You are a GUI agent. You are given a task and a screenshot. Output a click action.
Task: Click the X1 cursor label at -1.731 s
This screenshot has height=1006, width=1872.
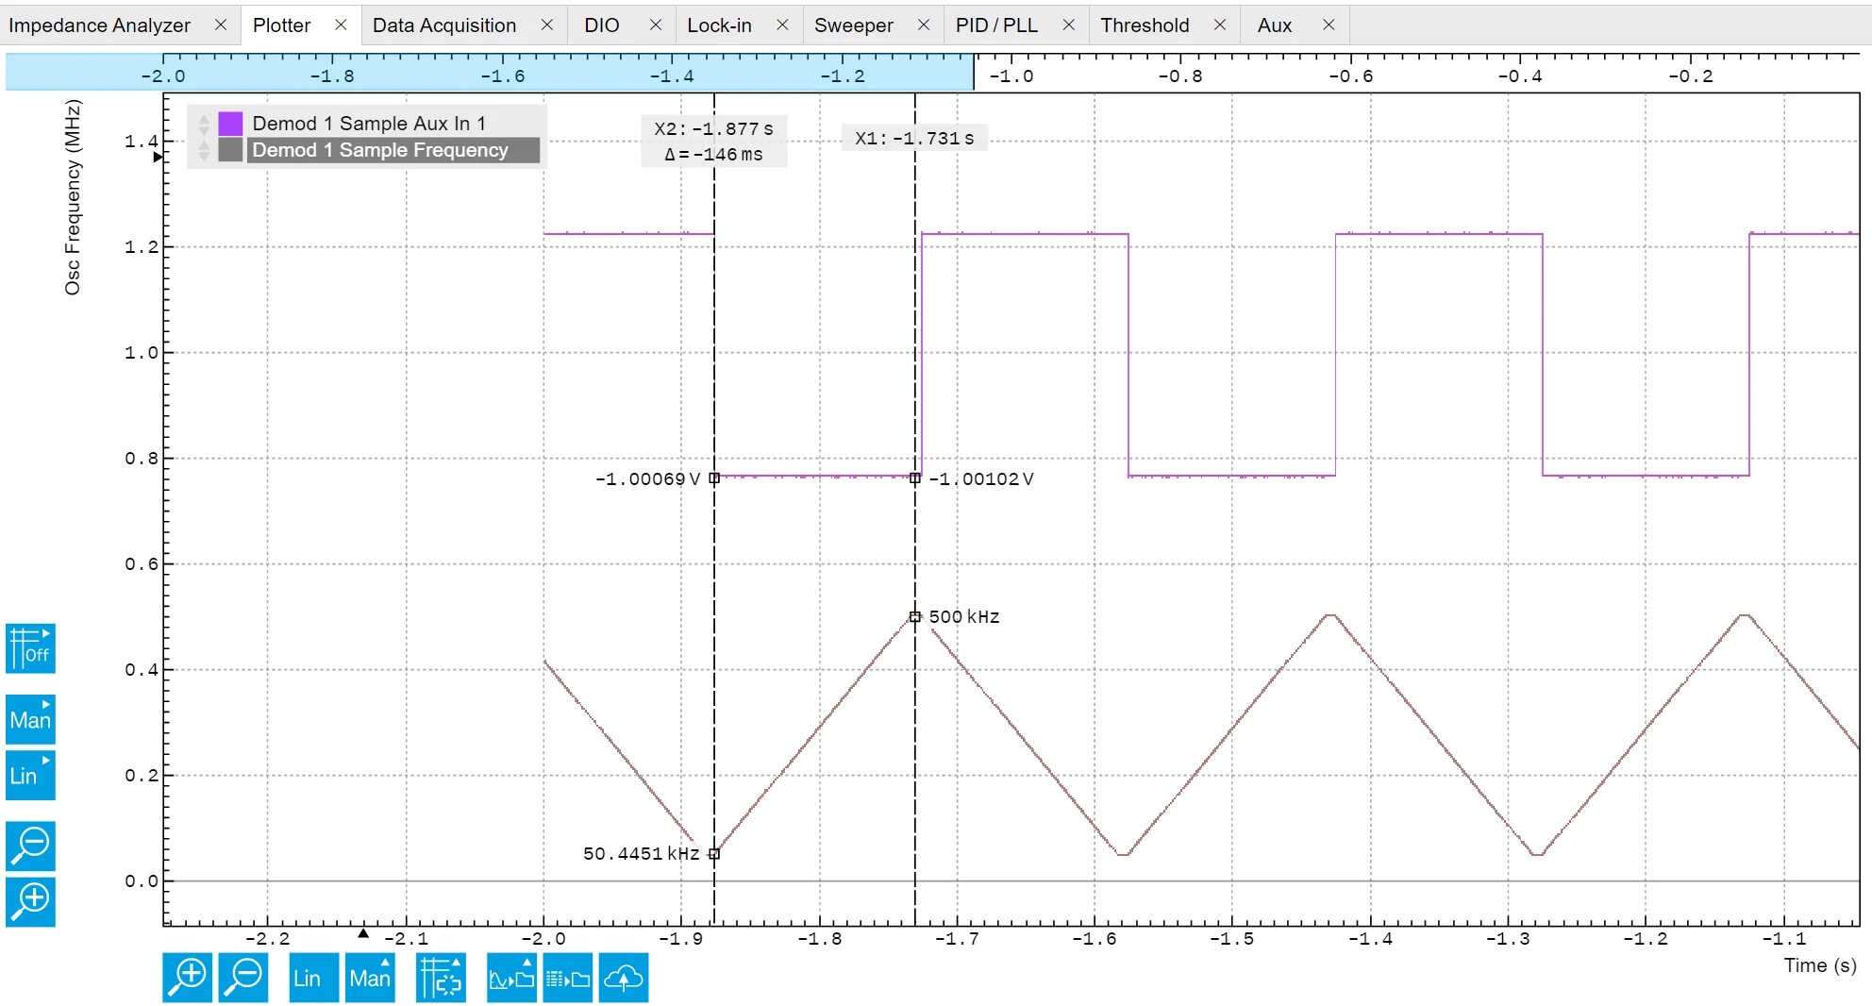pyautogui.click(x=914, y=138)
